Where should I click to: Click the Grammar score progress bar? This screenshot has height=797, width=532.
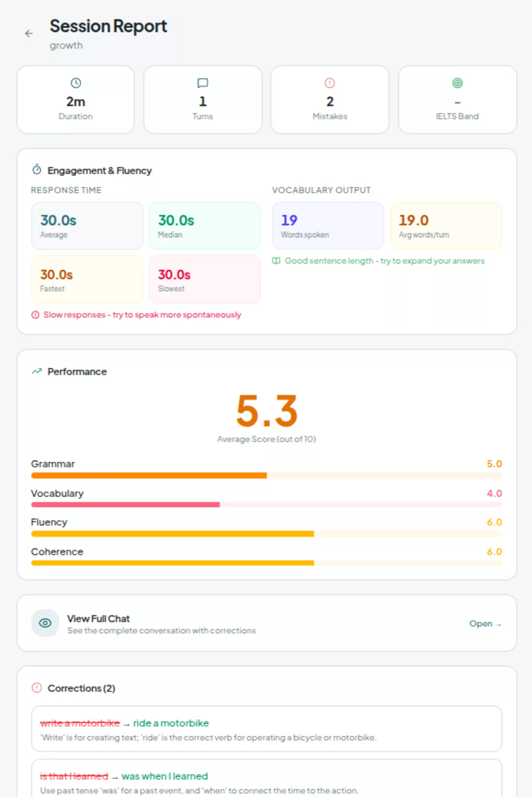tap(266, 475)
